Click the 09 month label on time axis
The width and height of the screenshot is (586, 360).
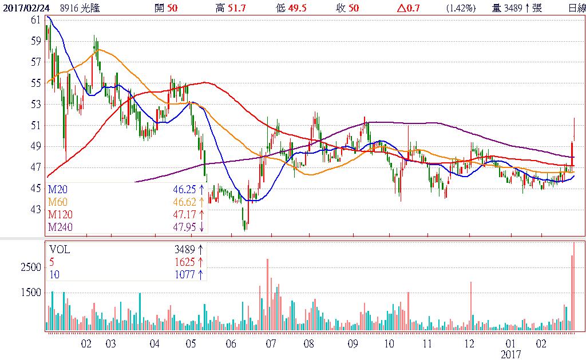coord(353,343)
